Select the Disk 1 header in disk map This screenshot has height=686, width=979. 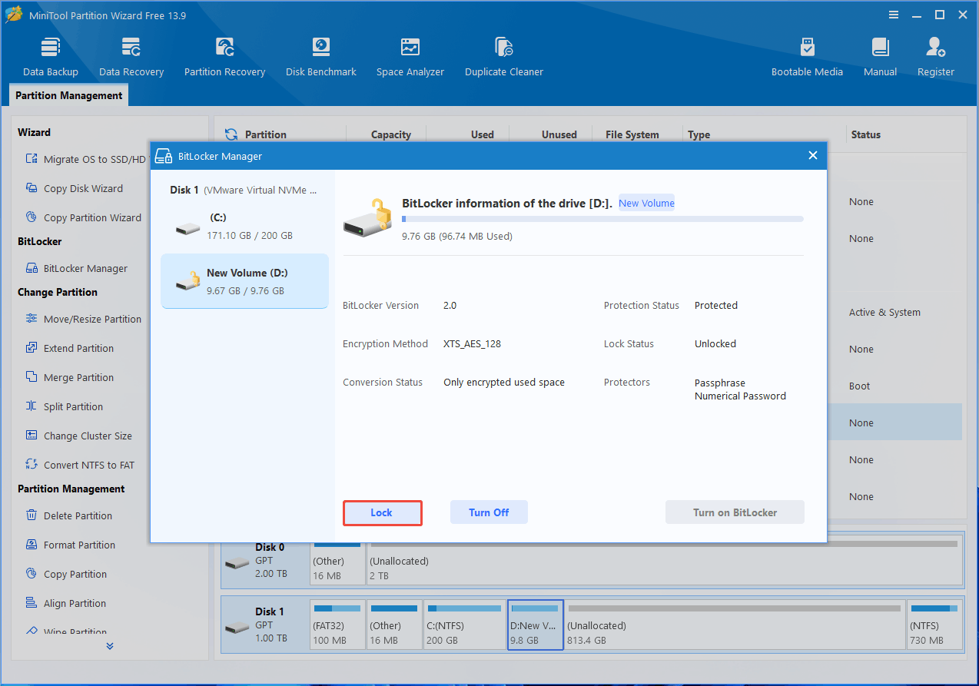(x=265, y=625)
